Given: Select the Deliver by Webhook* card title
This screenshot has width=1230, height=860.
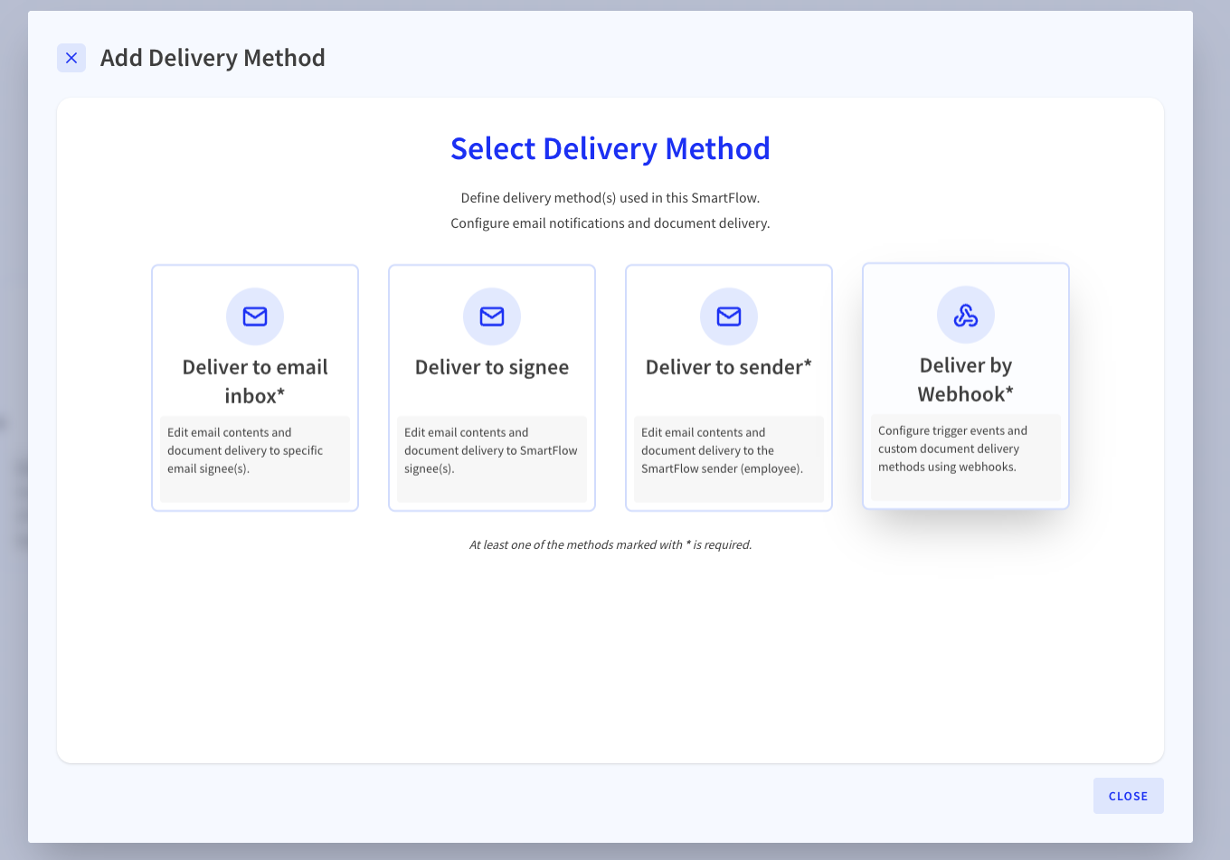Looking at the screenshot, I should click(x=966, y=380).
